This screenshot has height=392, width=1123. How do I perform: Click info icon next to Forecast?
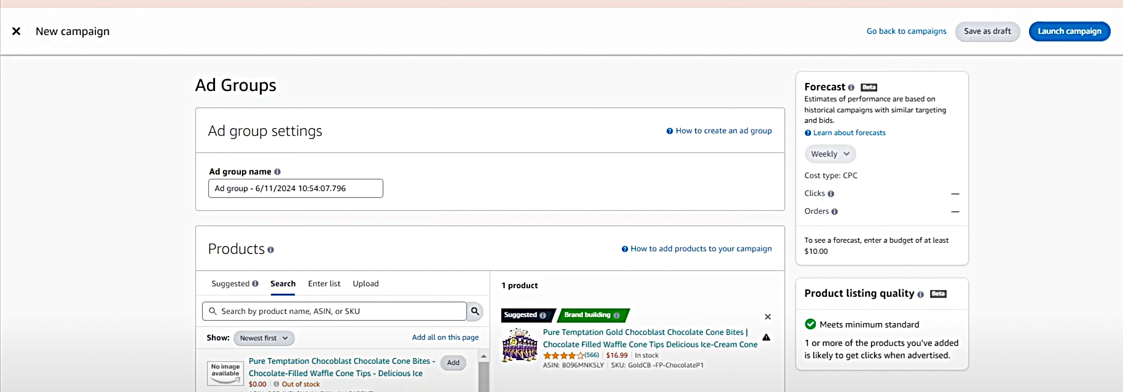tap(851, 87)
